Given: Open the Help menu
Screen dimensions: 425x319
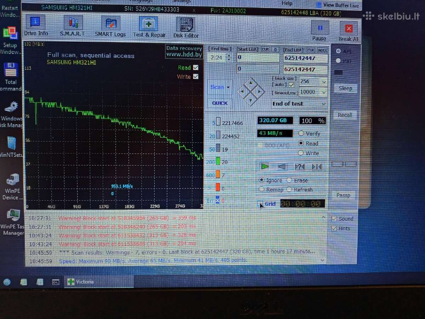Looking at the screenshot, I should tap(287, 3).
